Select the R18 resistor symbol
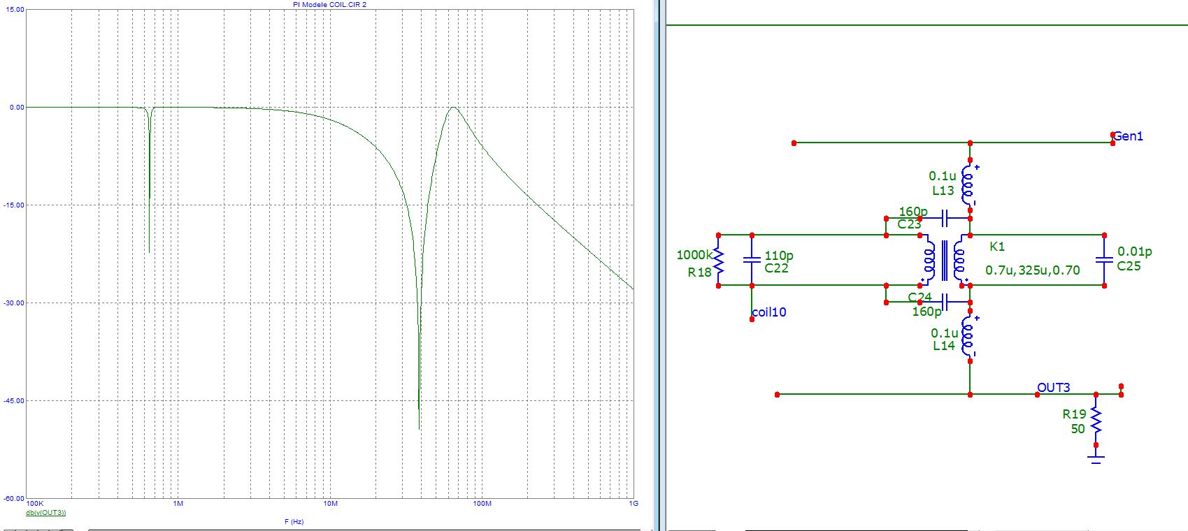This screenshot has height=531, width=1188. (718, 260)
